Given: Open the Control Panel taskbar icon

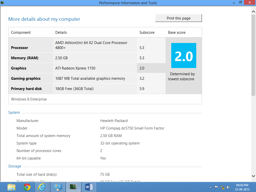Looking at the screenshot, I should click(58, 187).
